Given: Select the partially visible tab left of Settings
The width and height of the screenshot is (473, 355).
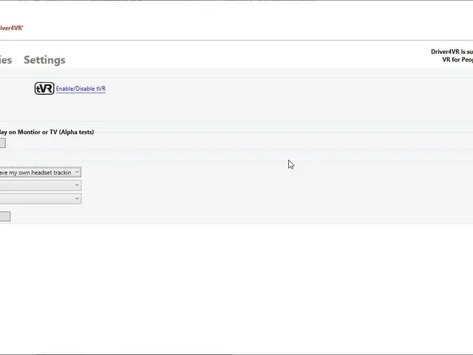Looking at the screenshot, I should click(6, 60).
